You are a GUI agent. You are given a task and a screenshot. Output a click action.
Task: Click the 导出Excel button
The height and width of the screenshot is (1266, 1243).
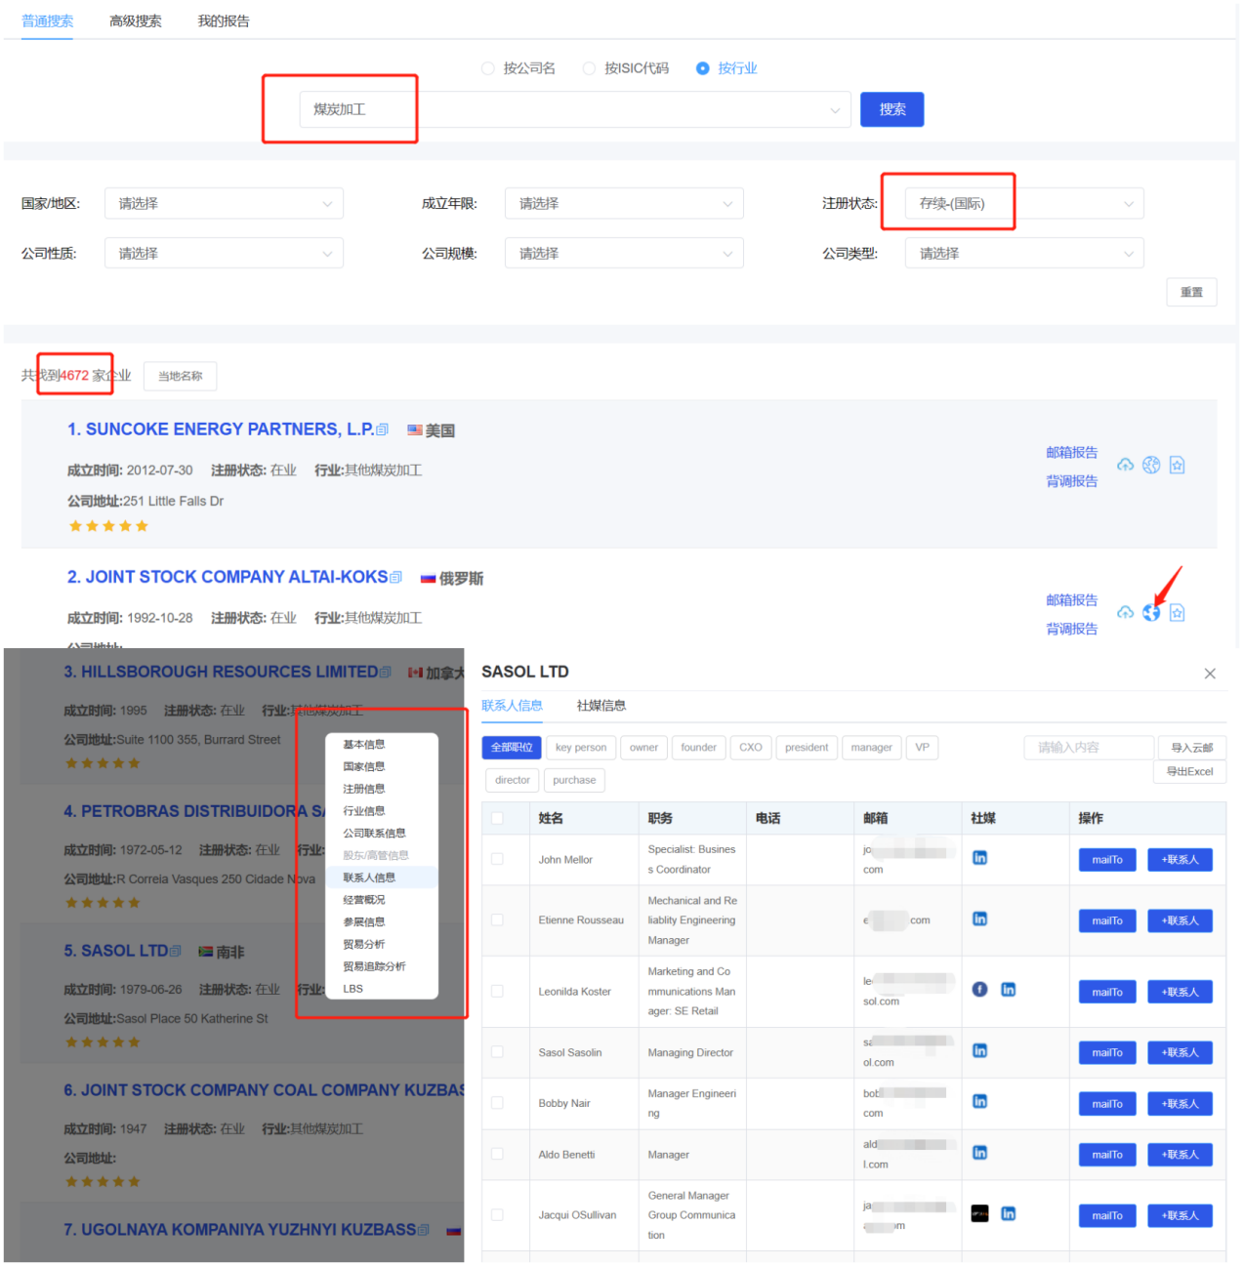point(1189,771)
